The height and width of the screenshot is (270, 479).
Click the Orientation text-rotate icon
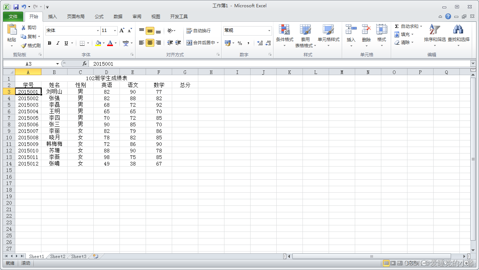coord(170,31)
